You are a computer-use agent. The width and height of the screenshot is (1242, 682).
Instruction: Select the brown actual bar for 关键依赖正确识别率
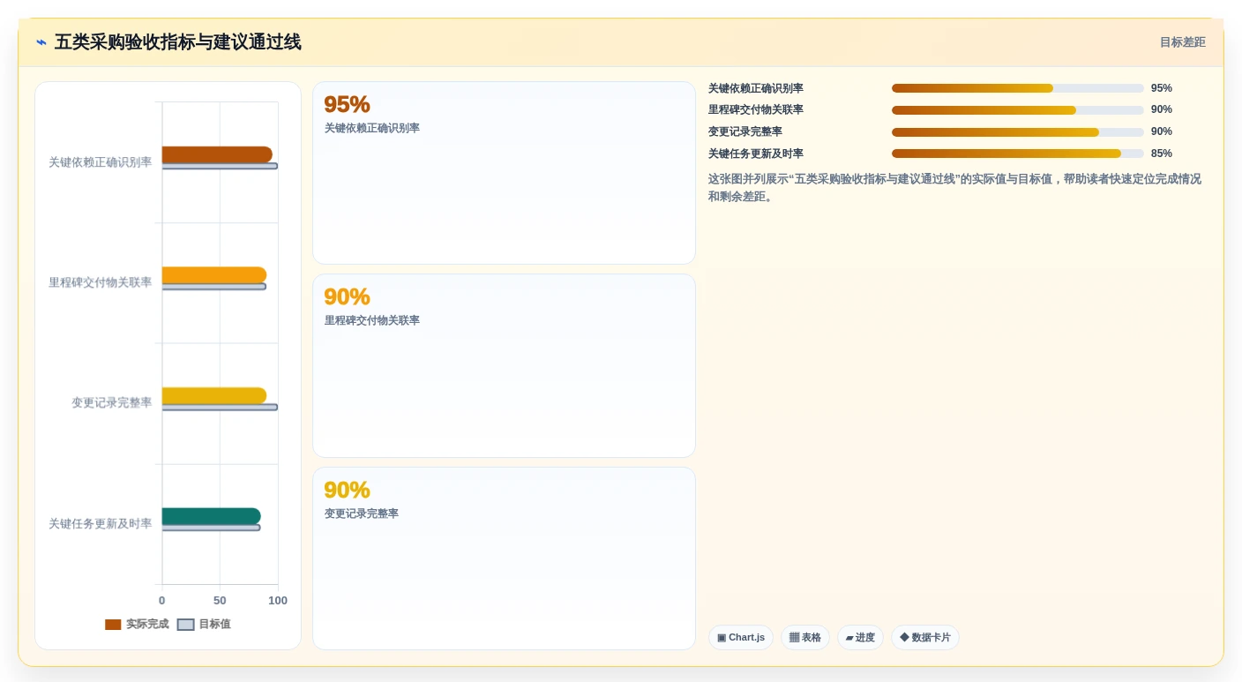tap(217, 154)
